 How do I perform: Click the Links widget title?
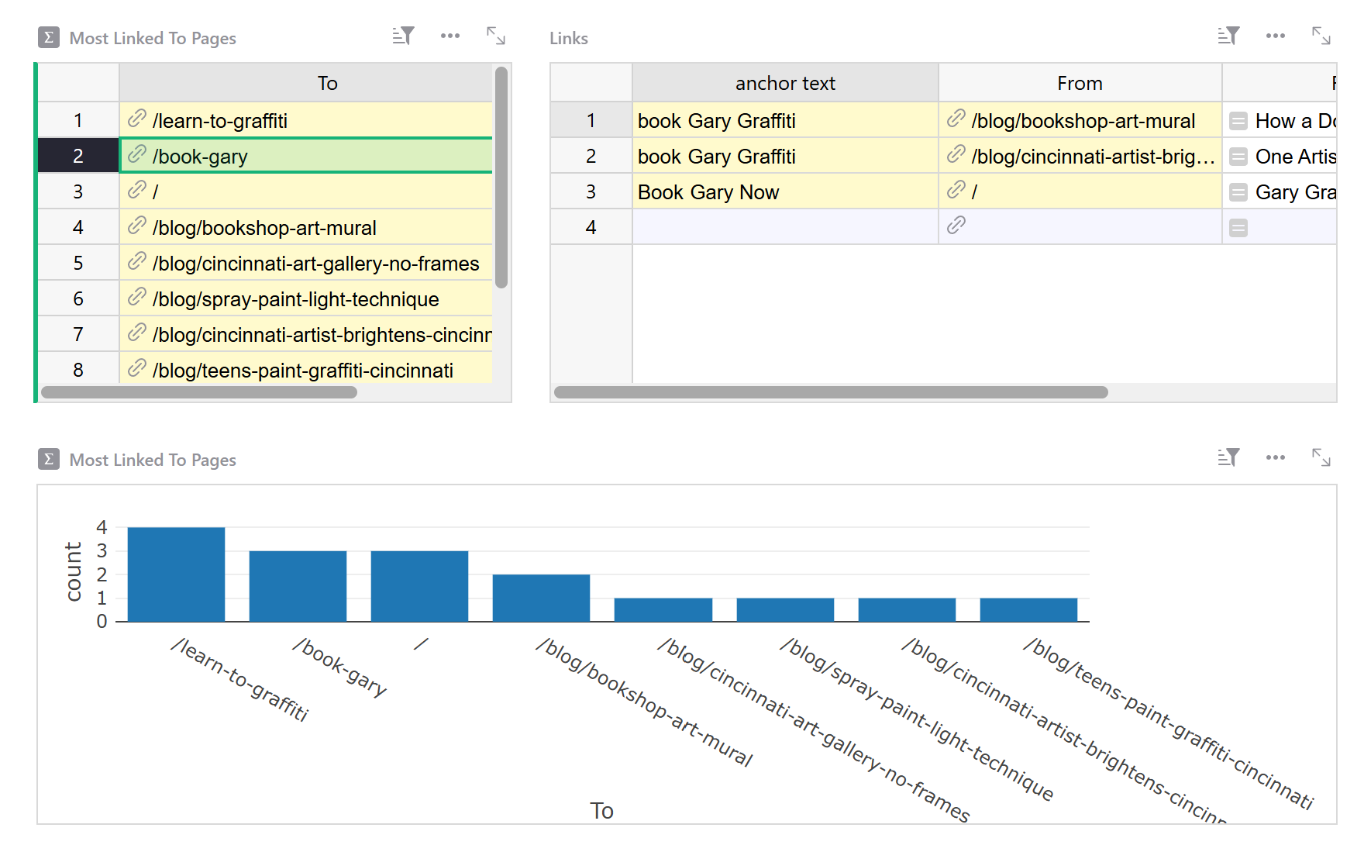coord(569,38)
